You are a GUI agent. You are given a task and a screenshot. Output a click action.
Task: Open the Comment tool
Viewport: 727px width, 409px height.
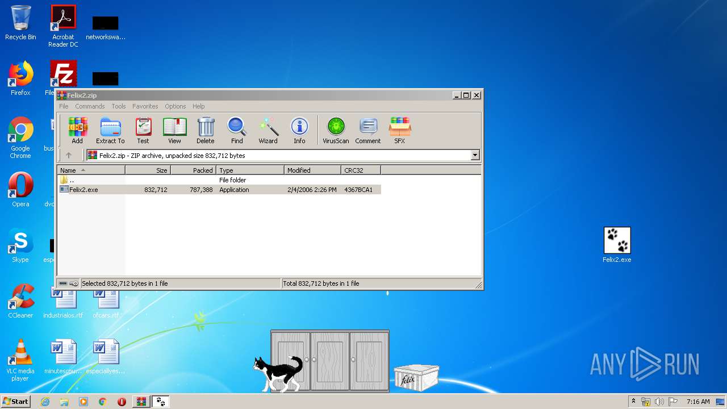368,131
